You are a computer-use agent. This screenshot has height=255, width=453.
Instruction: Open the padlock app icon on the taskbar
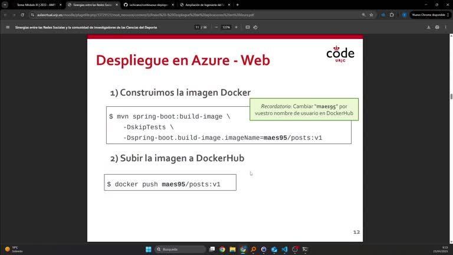(x=264, y=249)
